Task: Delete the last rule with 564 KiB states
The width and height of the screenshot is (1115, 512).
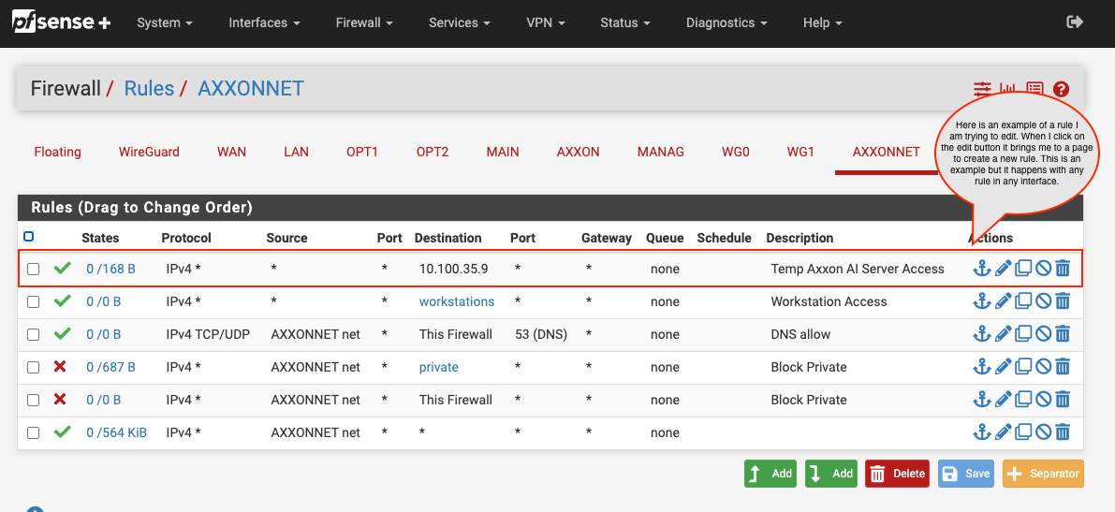Action: [x=1063, y=432]
